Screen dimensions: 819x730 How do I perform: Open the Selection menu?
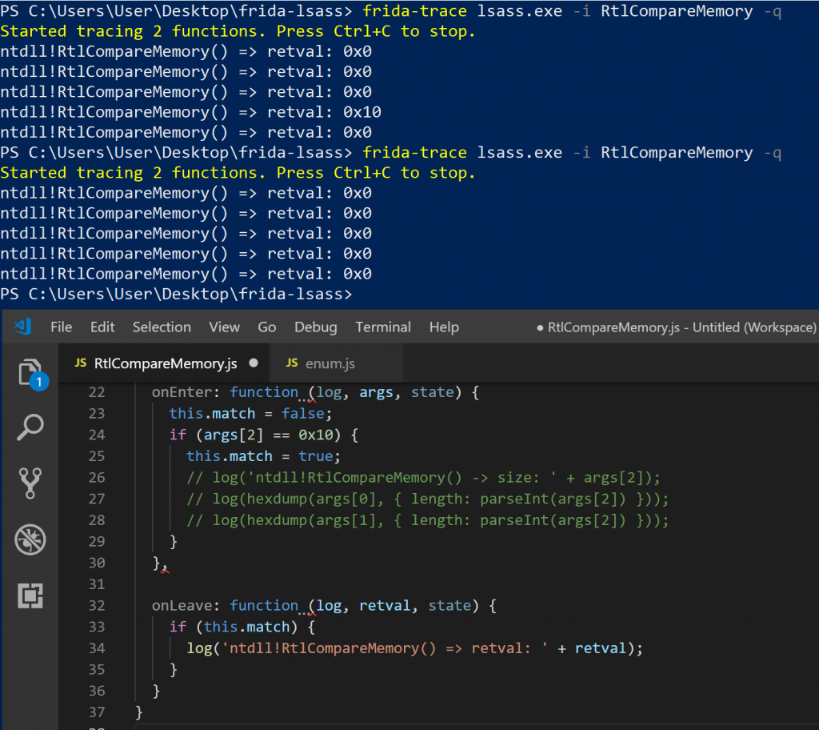tap(162, 327)
